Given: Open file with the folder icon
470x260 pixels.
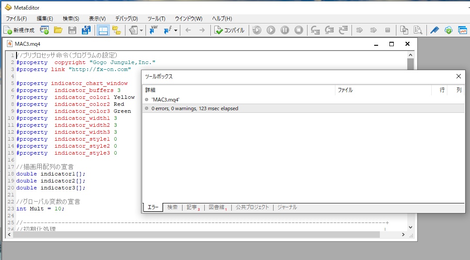Looking at the screenshot, I should coord(58,30).
